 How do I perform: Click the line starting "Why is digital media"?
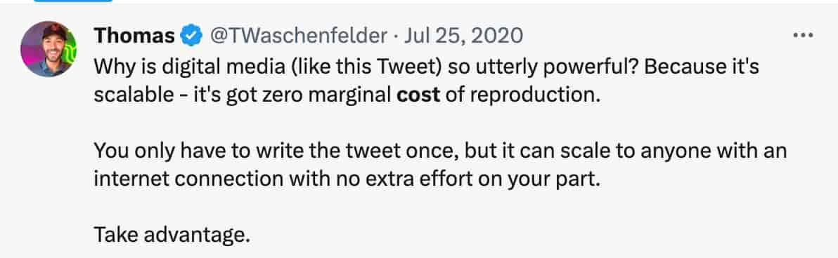coord(427,67)
